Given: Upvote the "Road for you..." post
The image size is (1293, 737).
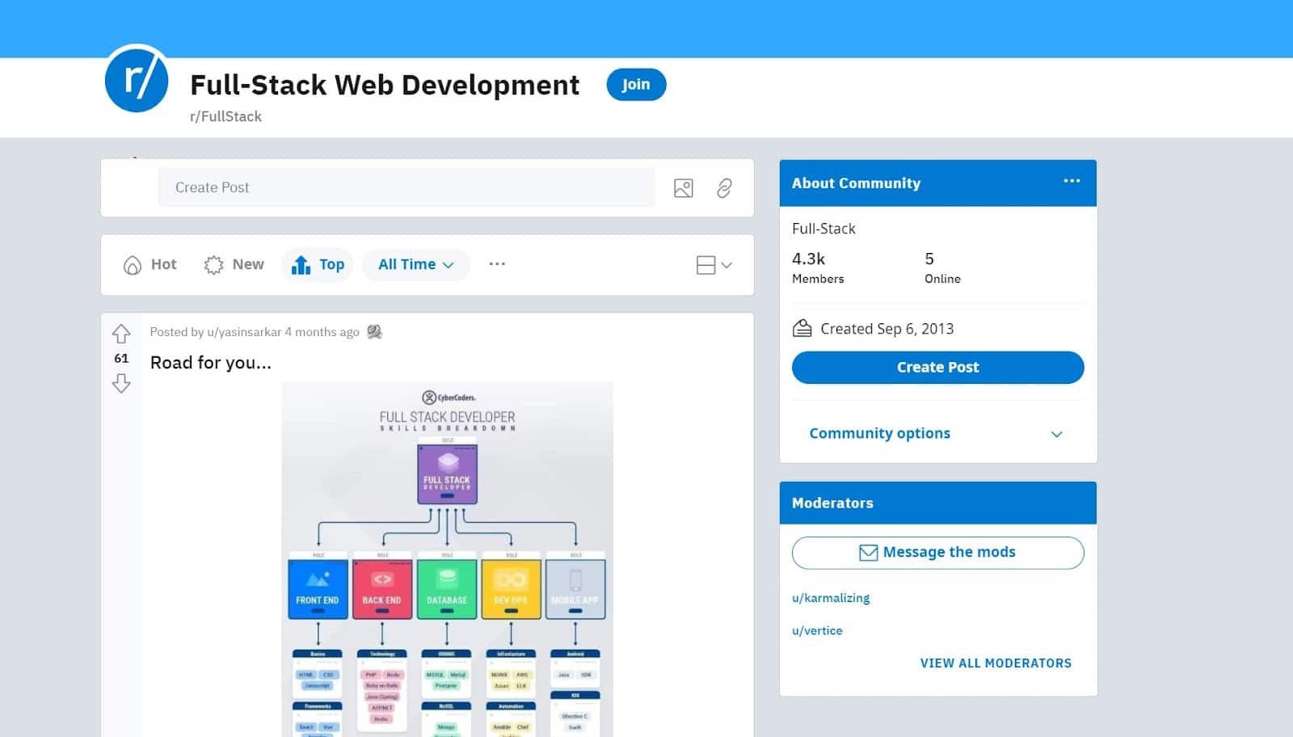Looking at the screenshot, I should tap(121, 333).
